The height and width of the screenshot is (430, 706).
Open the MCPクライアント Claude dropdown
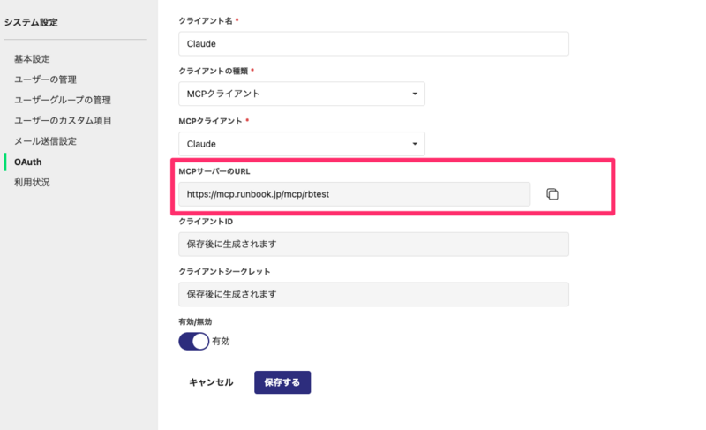click(x=302, y=144)
